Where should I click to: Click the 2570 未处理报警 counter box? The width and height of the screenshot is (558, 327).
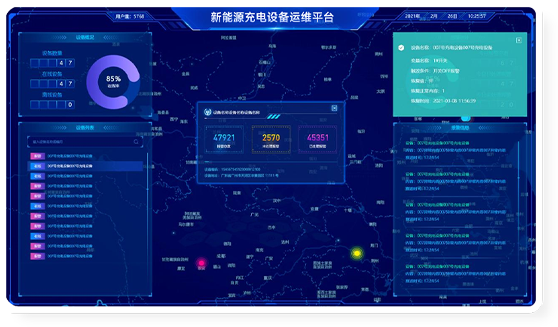pos(271,140)
